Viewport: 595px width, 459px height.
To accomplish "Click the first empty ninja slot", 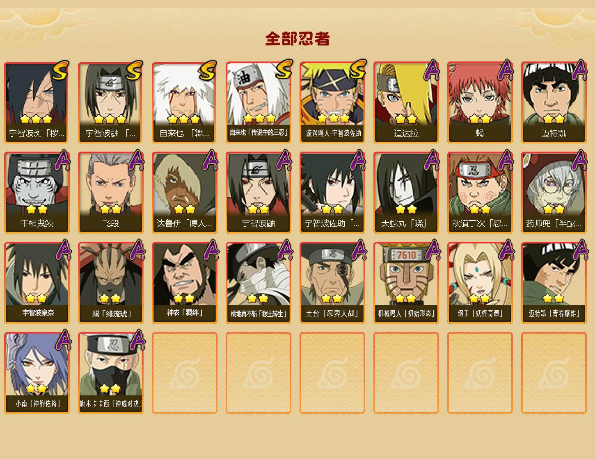I will pyautogui.click(x=185, y=373).
